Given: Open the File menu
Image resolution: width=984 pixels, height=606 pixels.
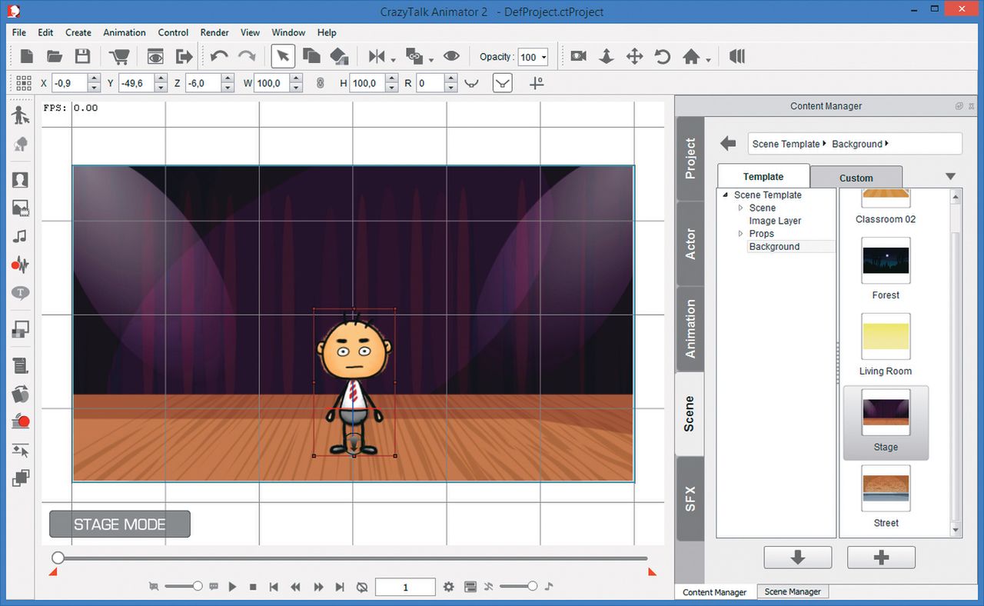Looking at the screenshot, I should pyautogui.click(x=19, y=32).
